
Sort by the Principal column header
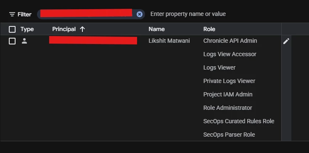[x=64, y=29]
